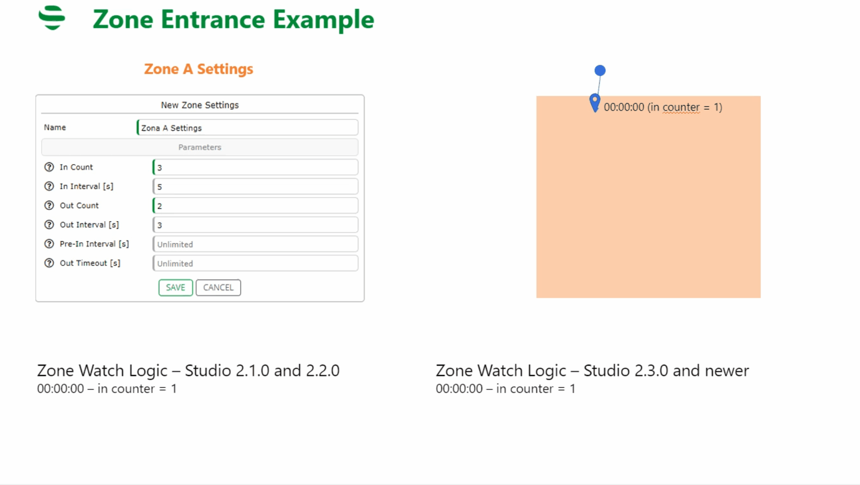Select the blue dot above the zone
This screenshot has width=860, height=485.
coord(600,70)
